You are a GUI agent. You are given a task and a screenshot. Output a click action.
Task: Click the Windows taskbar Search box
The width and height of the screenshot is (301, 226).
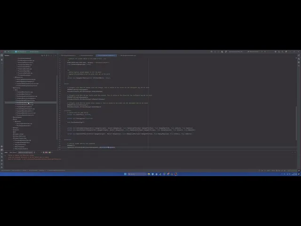137,174
